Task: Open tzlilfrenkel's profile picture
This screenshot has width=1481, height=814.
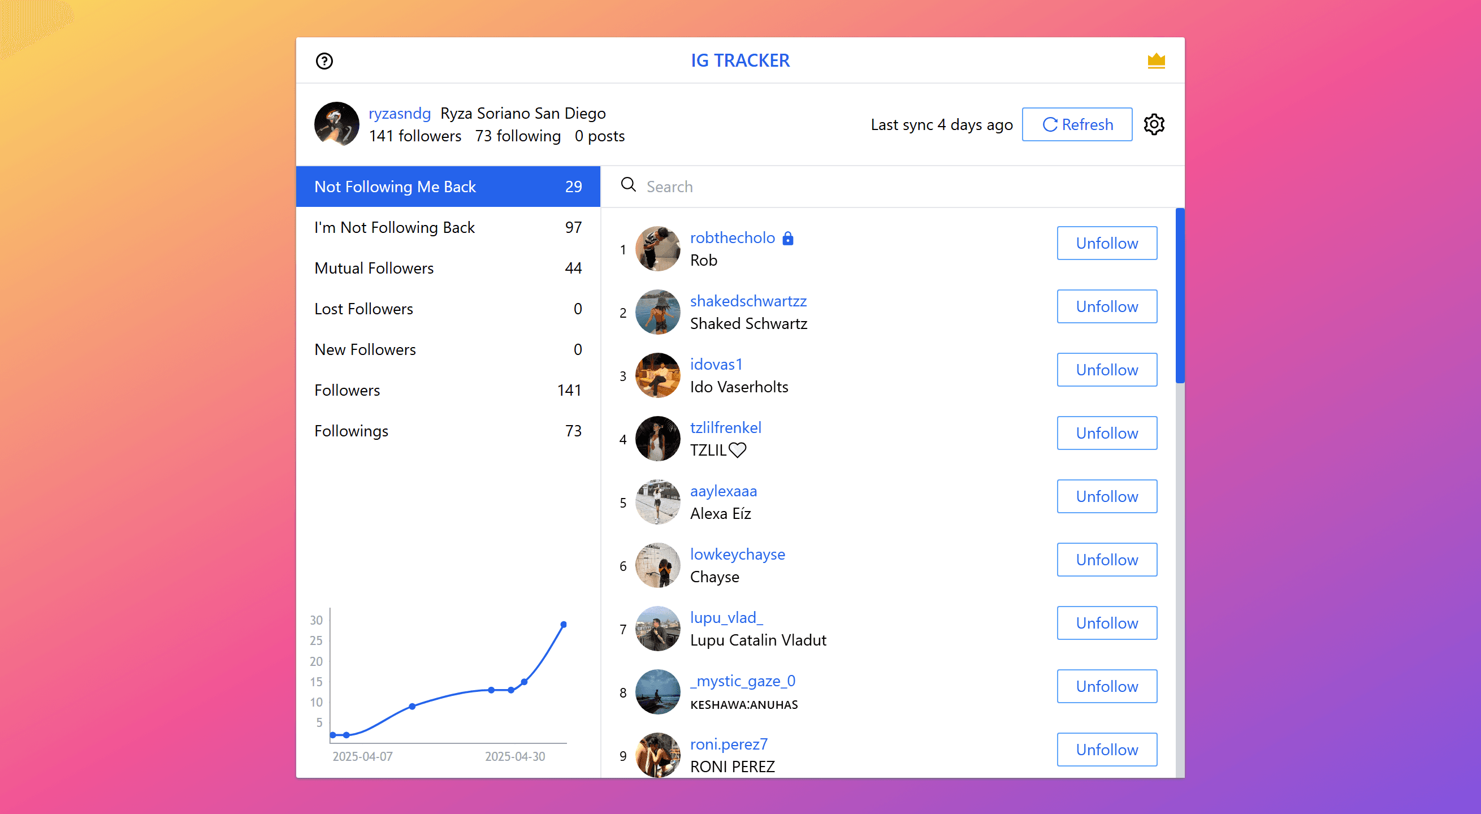Action: tap(658, 439)
